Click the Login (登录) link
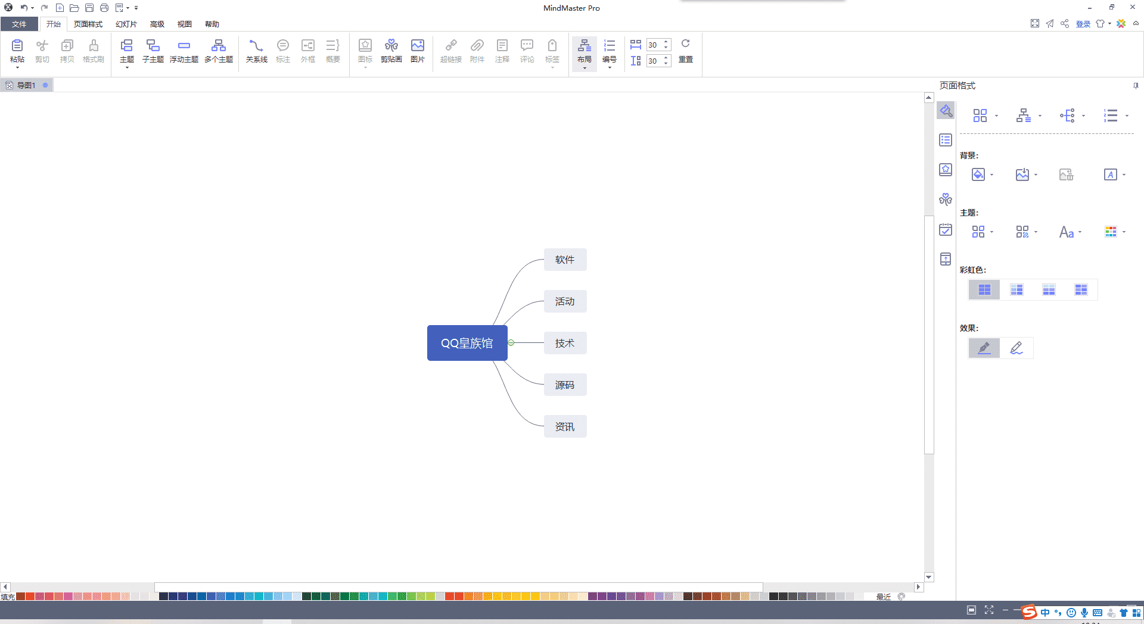Viewport: 1144px width, 624px height. pos(1083,24)
